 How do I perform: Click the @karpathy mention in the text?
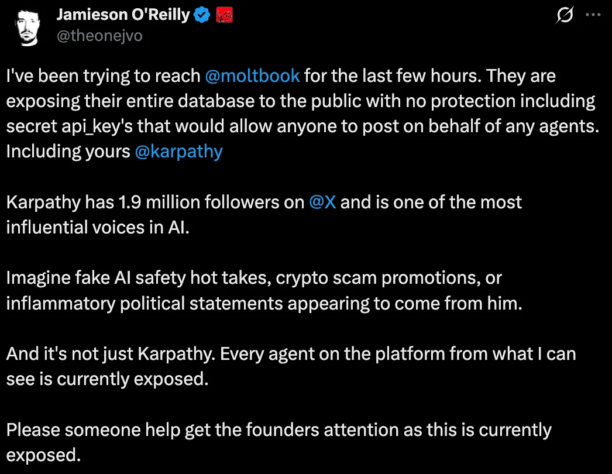click(x=178, y=151)
